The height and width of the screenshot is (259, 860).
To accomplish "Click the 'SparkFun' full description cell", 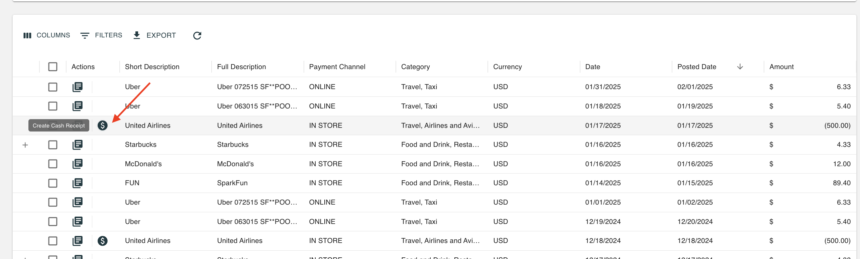I will point(232,183).
